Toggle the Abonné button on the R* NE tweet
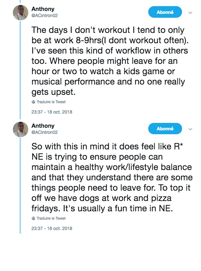The height and width of the screenshot is (271, 201). (x=165, y=129)
